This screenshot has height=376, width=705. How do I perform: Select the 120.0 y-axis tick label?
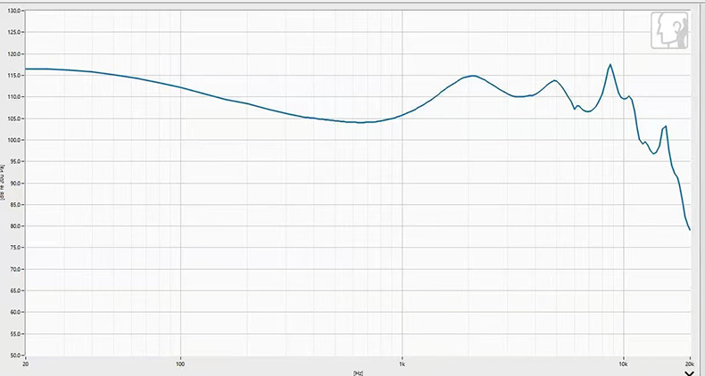tap(14, 53)
